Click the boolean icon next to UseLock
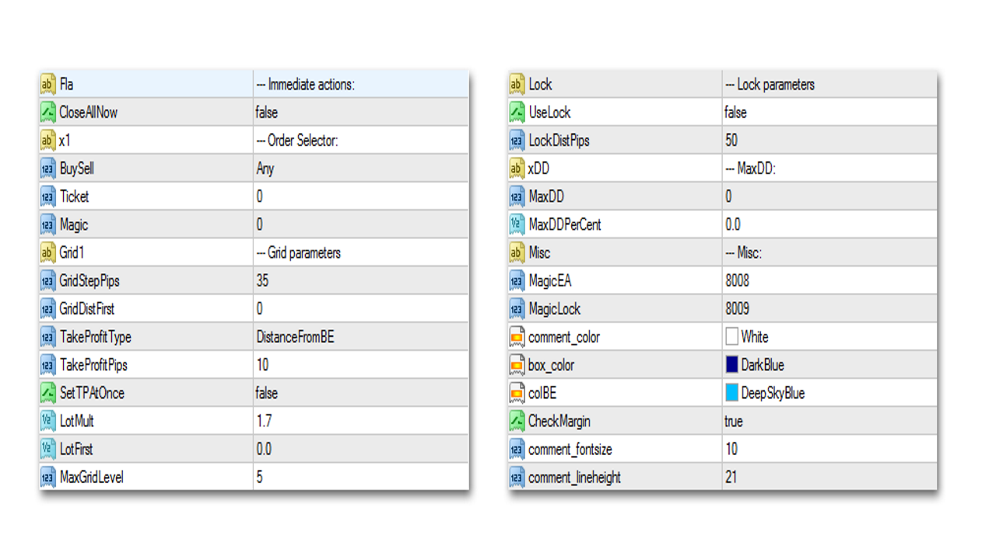The image size is (996, 560). 517,113
